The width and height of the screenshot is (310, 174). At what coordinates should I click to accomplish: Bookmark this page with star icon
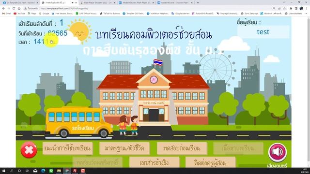tap(284, 9)
